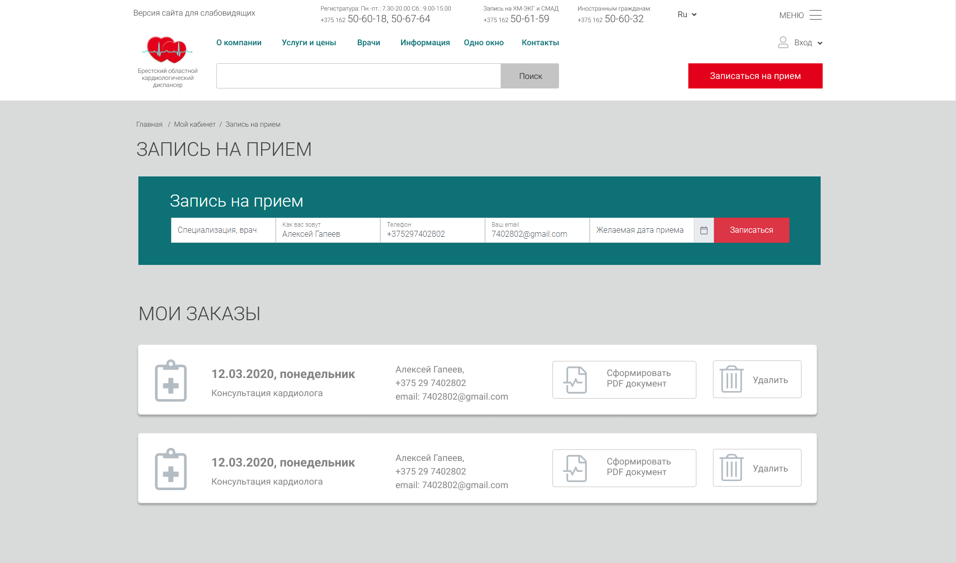Click ХМ-ЭКГ booking phone 50-61-59

click(x=530, y=19)
